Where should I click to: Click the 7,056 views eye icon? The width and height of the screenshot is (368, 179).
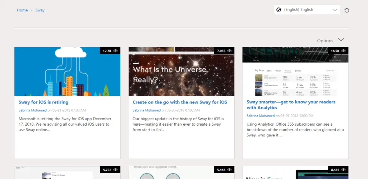tap(230, 51)
